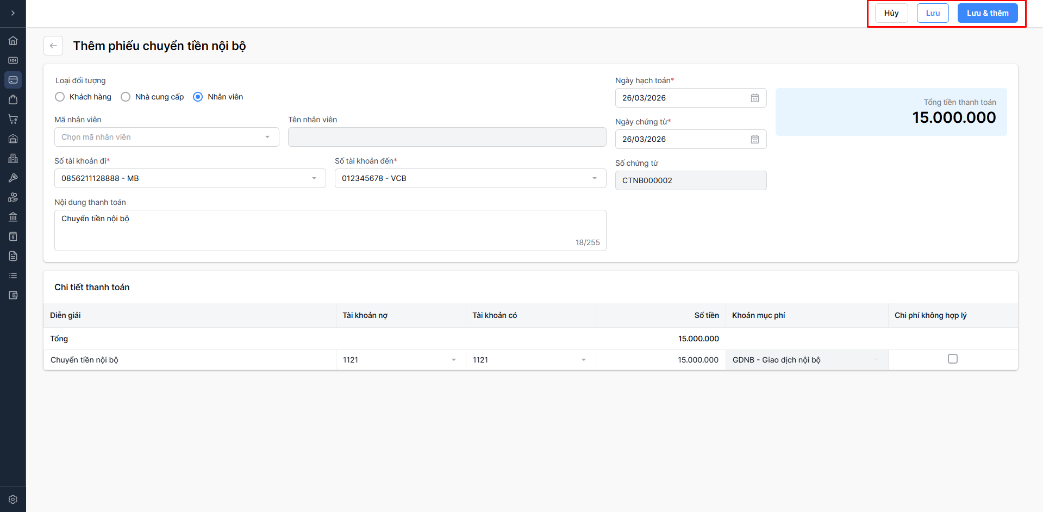Open calendar icon for Ngày chứng từ
The image size is (1043, 512).
754,139
